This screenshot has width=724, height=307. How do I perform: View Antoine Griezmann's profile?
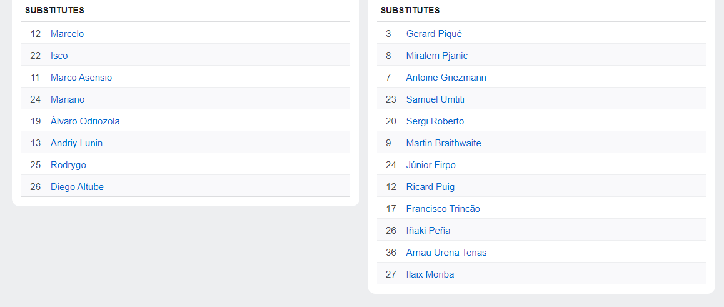click(x=446, y=78)
